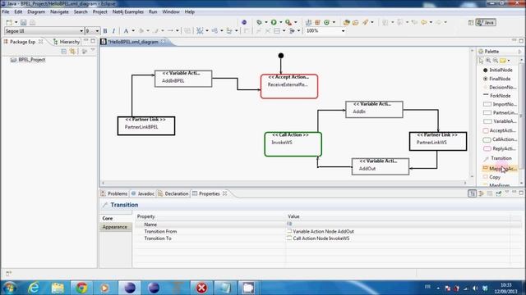The width and height of the screenshot is (526, 295).
Task: Toggle Show Categories in Properties view
Action: pos(473,193)
